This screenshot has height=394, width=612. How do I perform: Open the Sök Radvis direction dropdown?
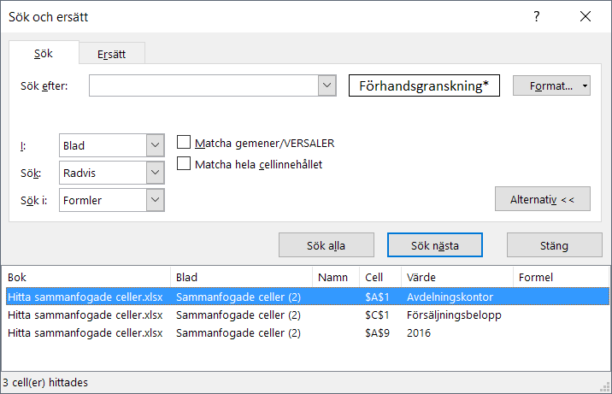[155, 173]
